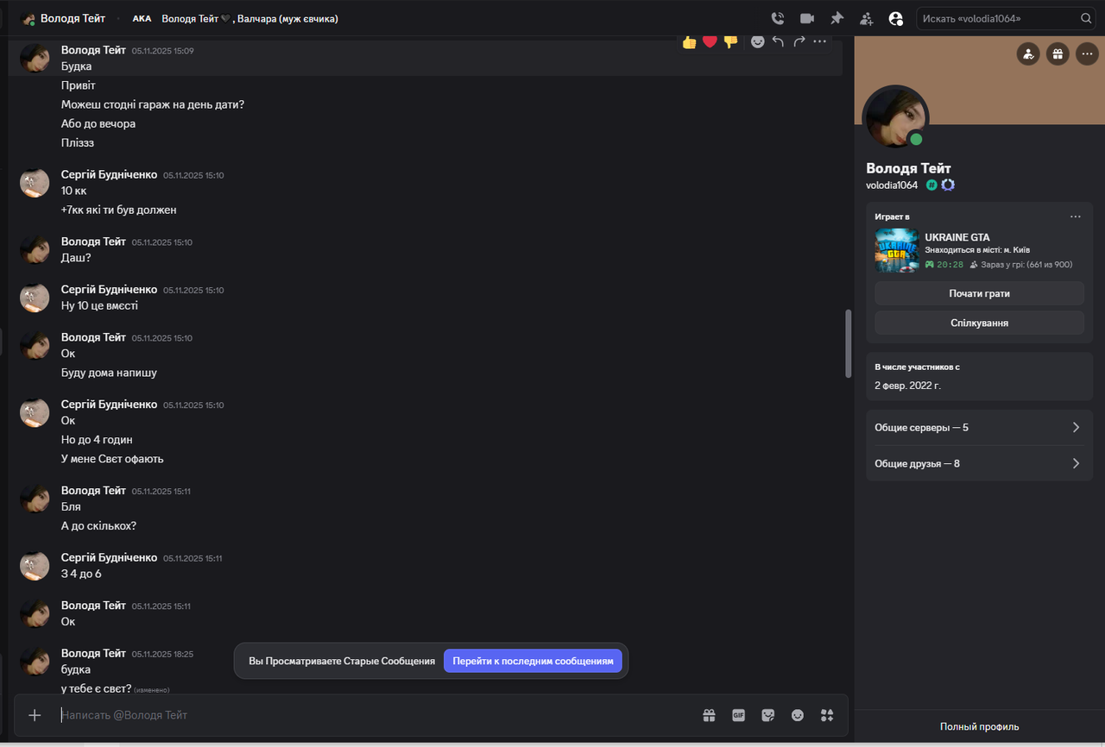
Task: Open profile more options on banner
Action: click(x=1087, y=54)
